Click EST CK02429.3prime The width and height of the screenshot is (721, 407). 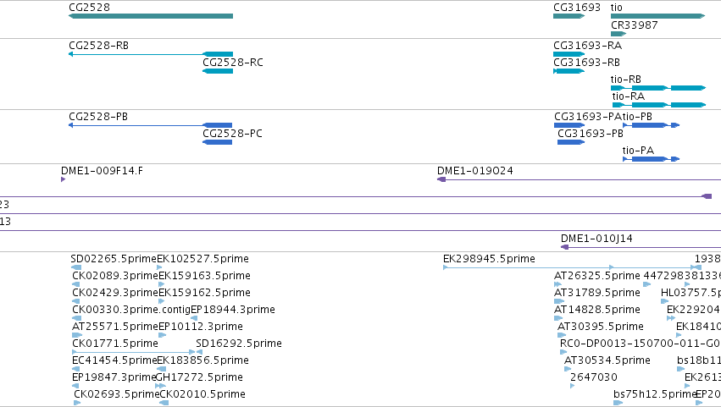pyautogui.click(x=115, y=293)
